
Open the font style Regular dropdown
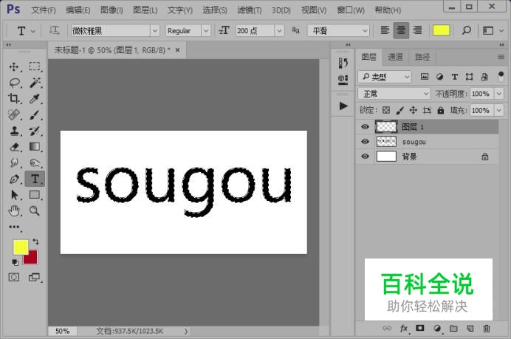coord(205,30)
